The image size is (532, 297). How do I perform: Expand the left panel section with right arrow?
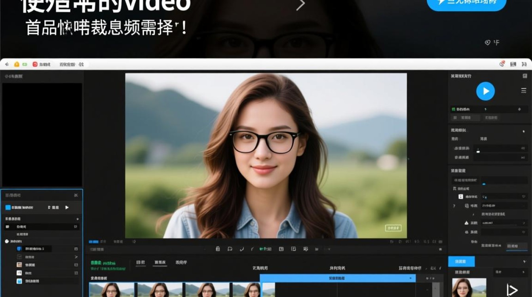click(x=77, y=219)
